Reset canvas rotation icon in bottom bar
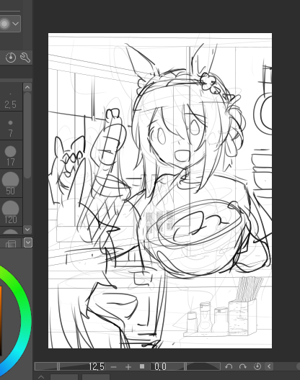The image size is (300, 380). pyautogui.click(x=257, y=366)
